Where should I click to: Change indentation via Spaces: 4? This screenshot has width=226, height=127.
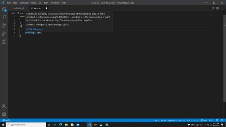[172, 120]
